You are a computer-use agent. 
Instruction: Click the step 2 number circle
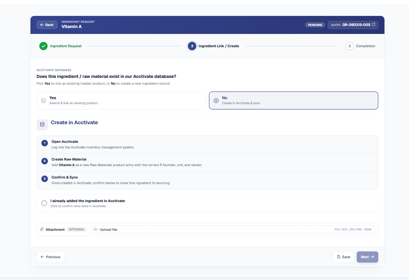pyautogui.click(x=192, y=46)
